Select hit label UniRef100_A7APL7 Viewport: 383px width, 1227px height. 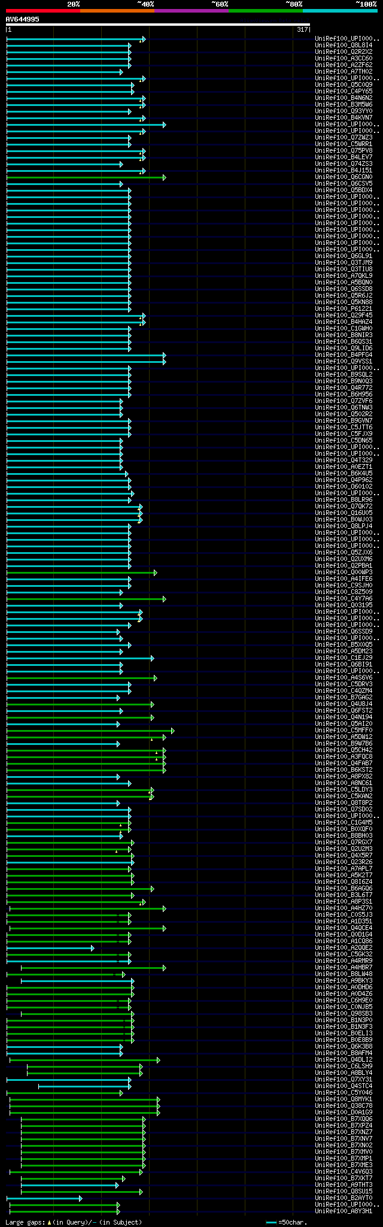point(344,868)
